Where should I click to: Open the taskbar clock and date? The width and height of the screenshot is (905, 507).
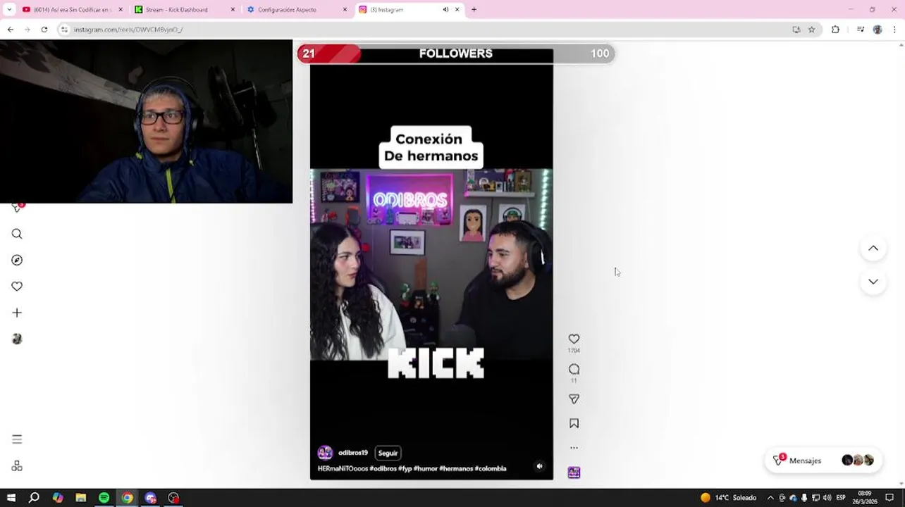click(x=866, y=498)
